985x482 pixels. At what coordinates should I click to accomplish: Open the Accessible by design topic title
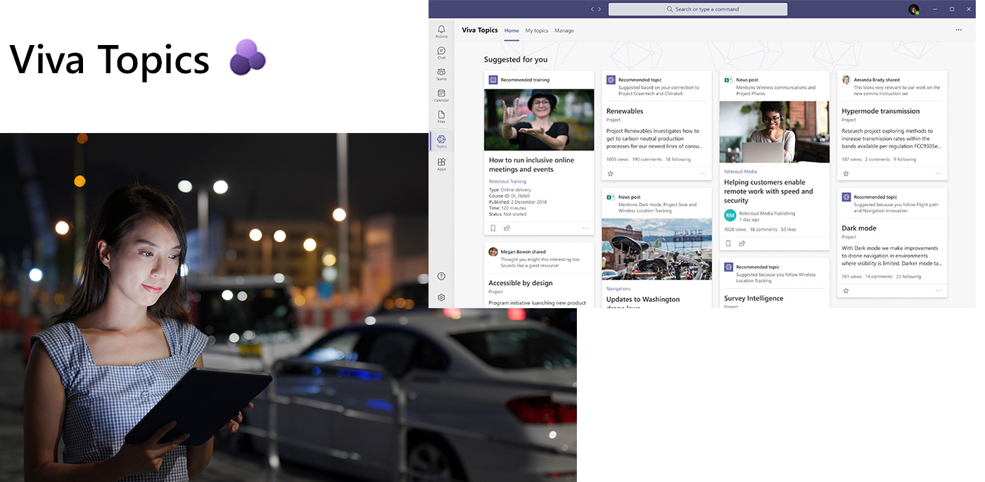(521, 283)
